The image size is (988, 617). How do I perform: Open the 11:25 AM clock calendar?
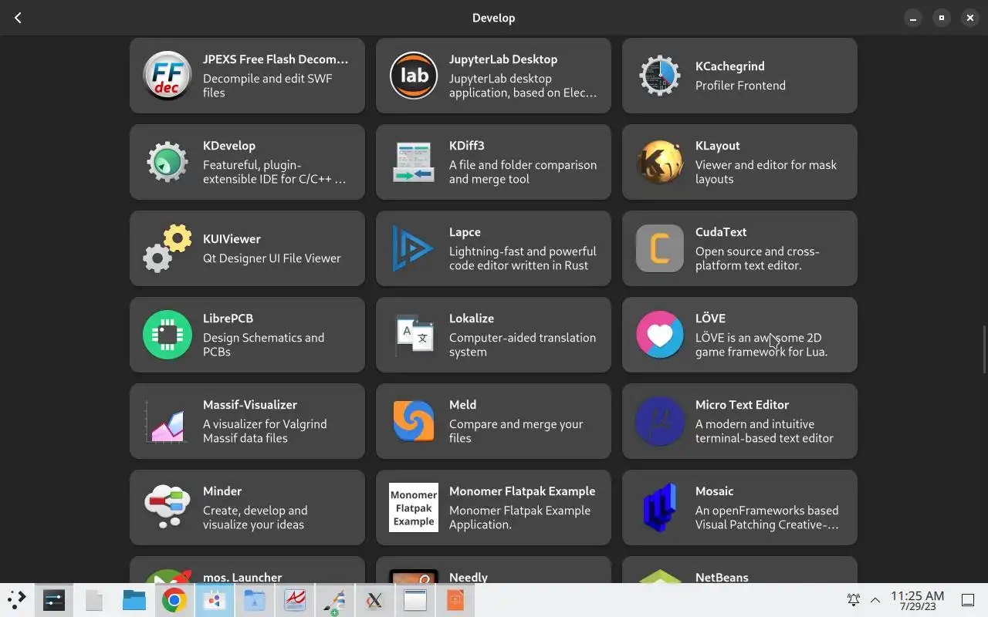(917, 600)
